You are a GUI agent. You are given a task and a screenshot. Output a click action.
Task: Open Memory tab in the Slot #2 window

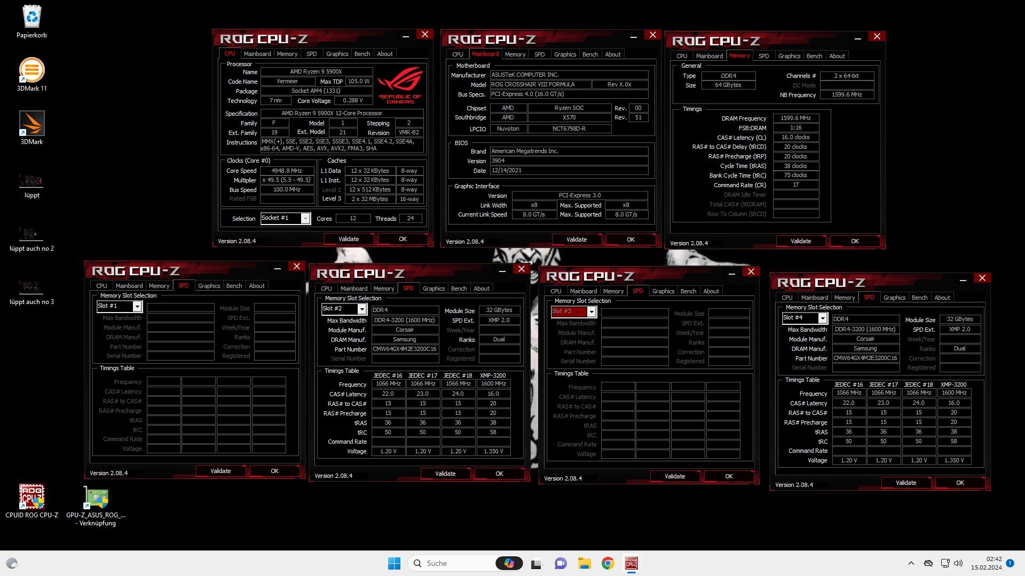(384, 289)
